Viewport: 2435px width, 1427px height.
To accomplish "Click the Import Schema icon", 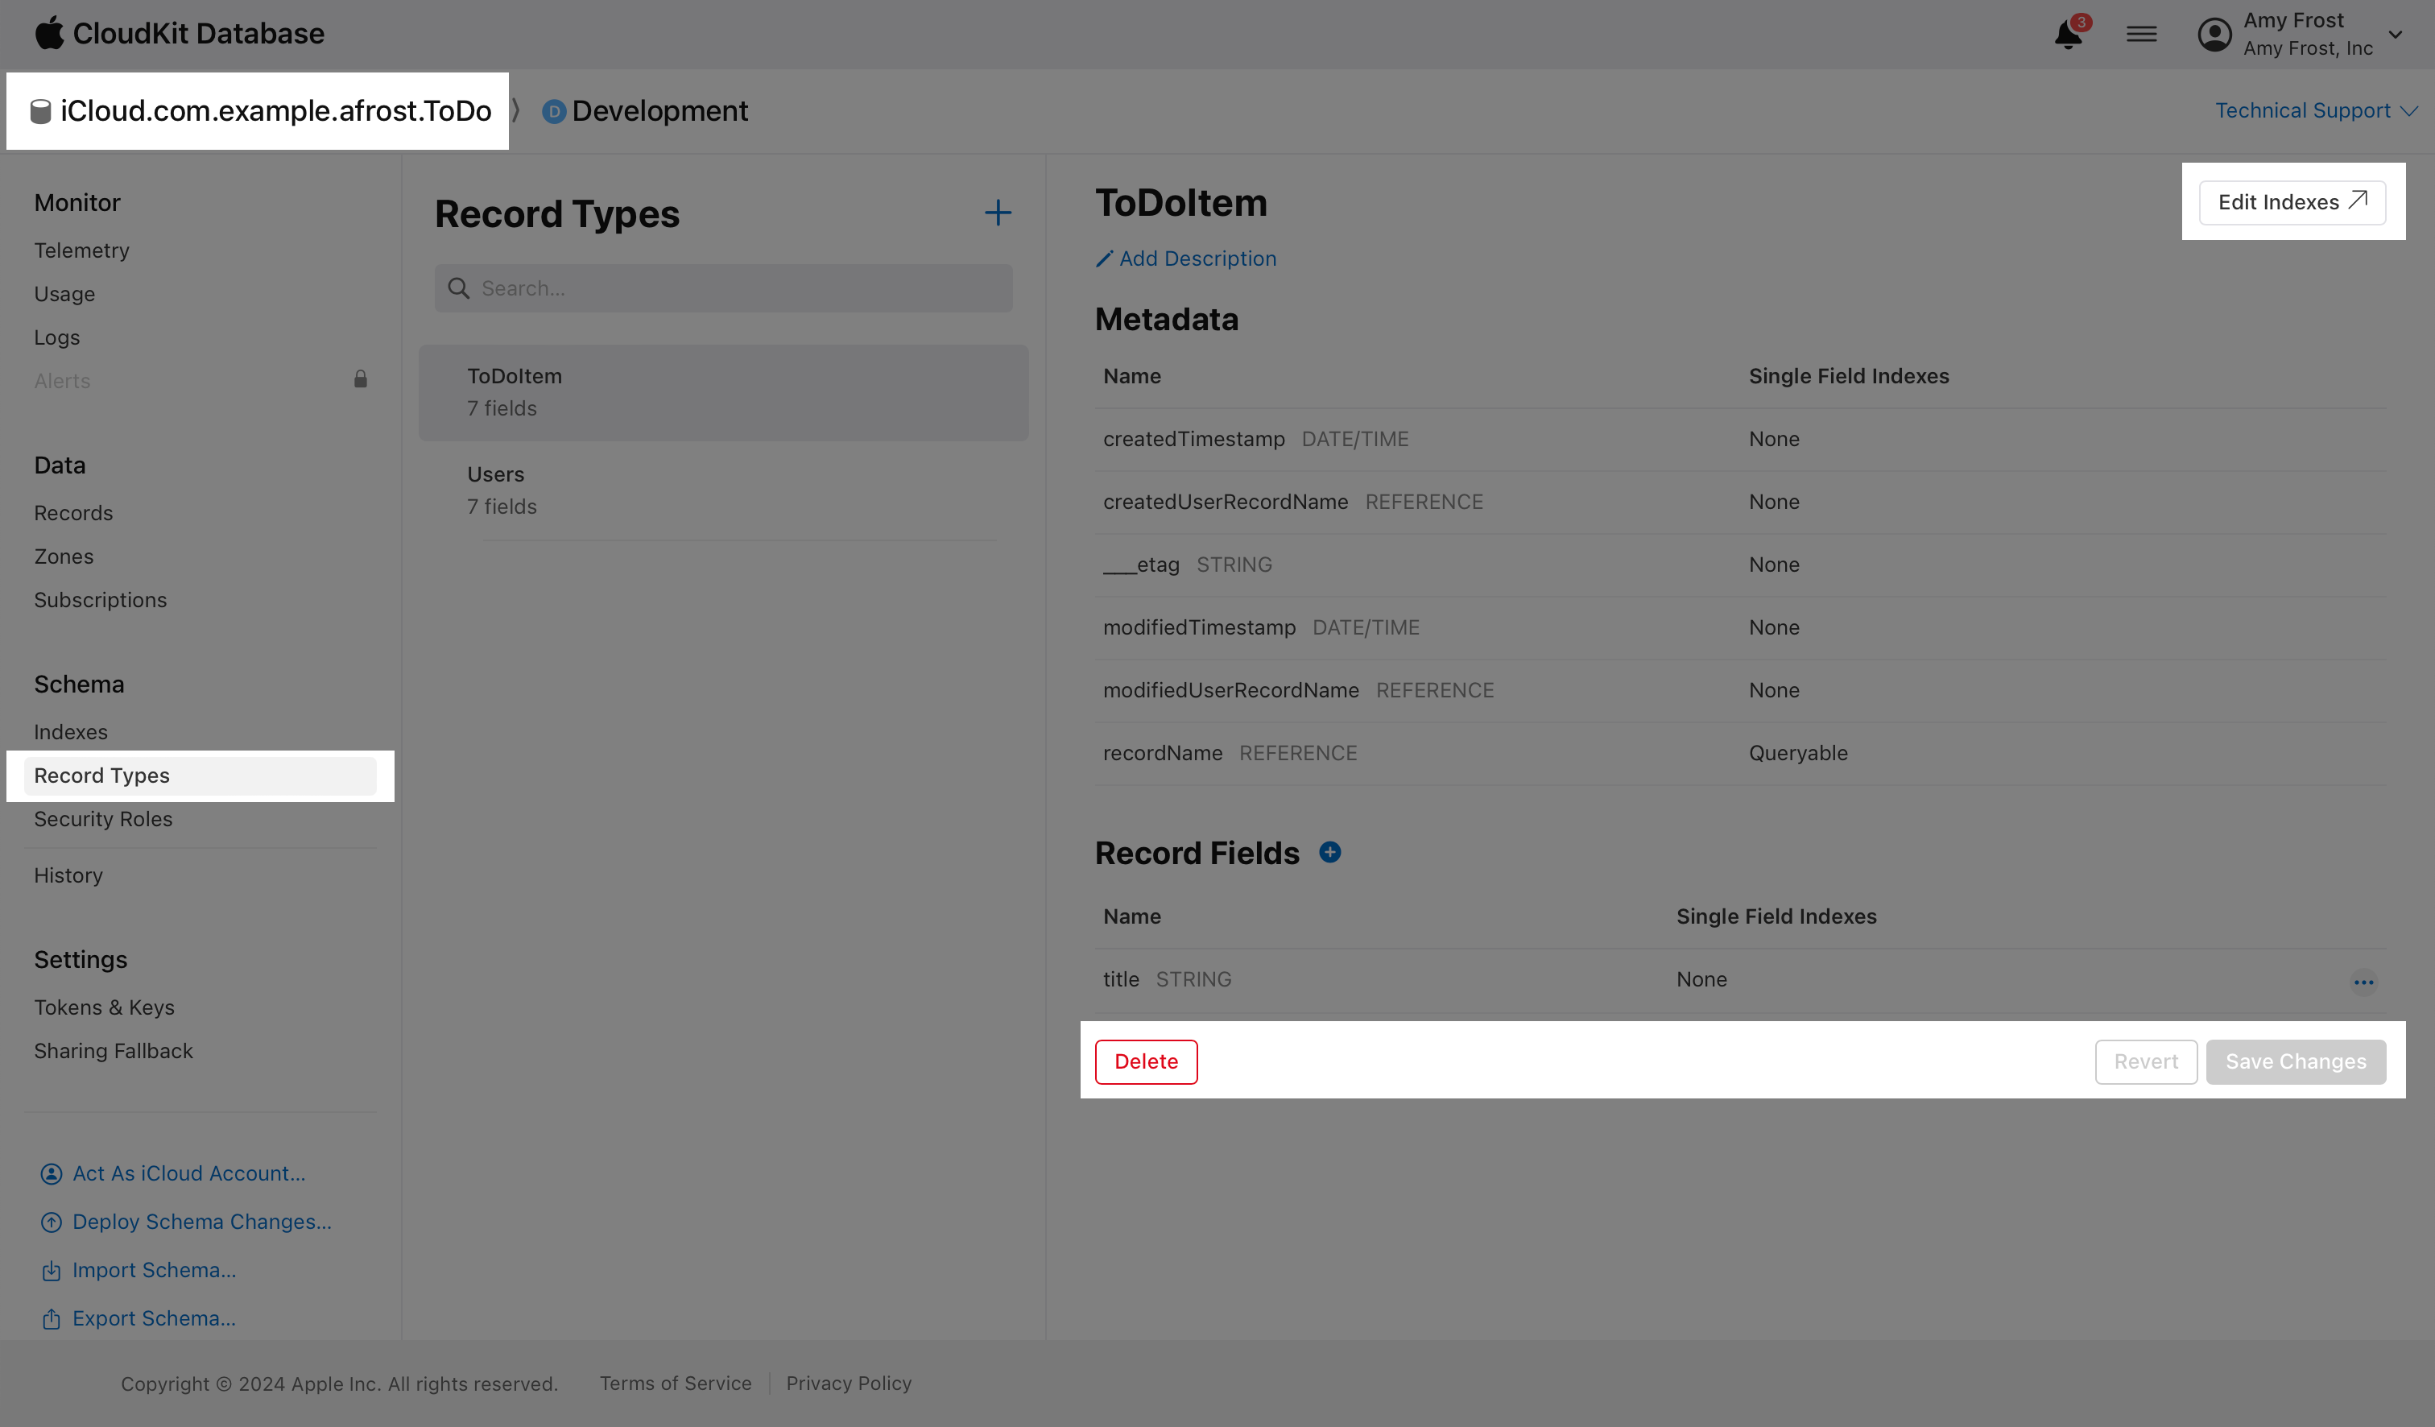I will point(52,1271).
